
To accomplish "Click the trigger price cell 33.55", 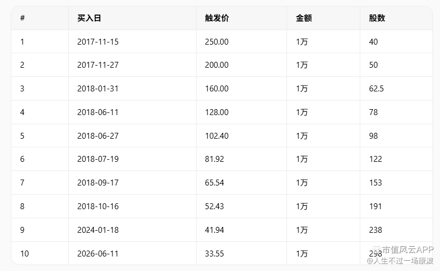I will point(214,254).
